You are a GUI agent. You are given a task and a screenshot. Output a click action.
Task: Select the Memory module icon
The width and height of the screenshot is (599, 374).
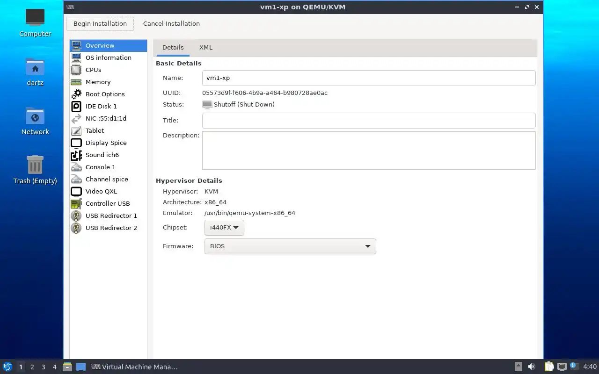(76, 82)
